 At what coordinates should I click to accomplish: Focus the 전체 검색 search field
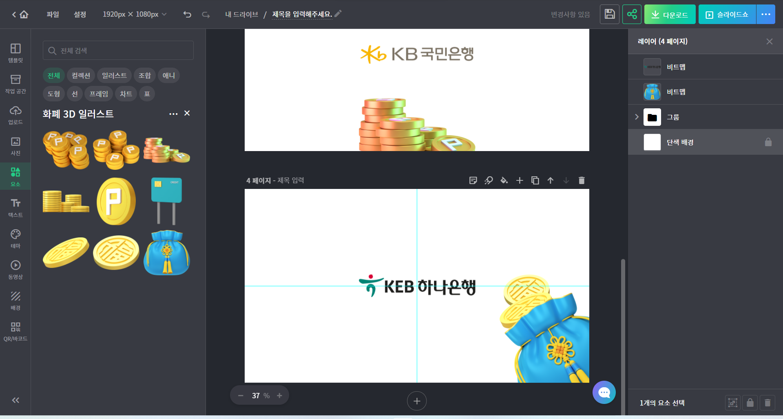[118, 50]
